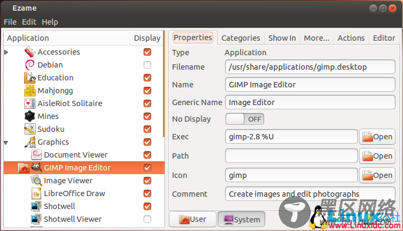403x231 pixels.
Task: Click Open button next to Icon field
Action: (377, 175)
